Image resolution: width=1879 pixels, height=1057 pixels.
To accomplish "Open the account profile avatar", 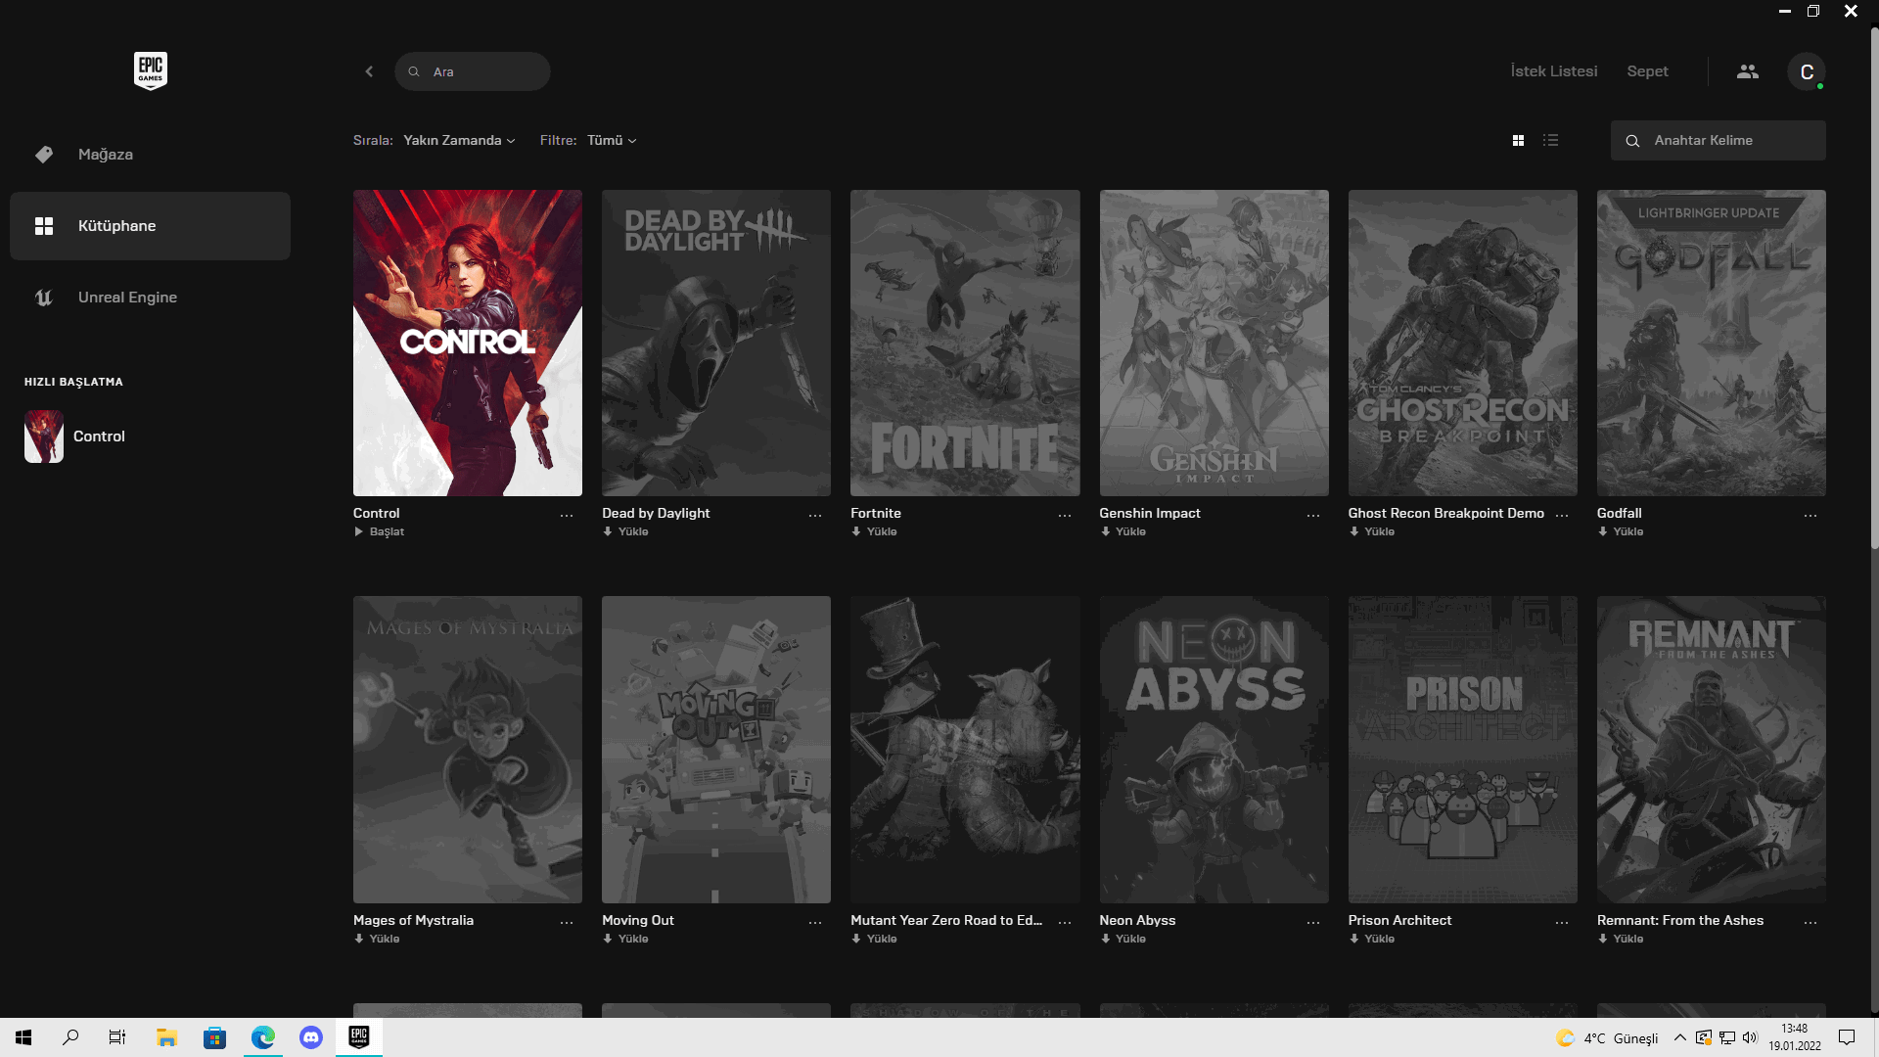I will (x=1807, y=71).
